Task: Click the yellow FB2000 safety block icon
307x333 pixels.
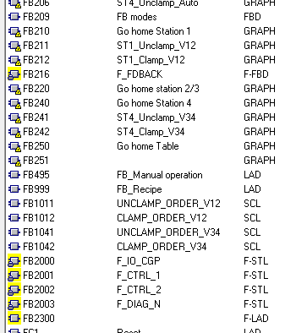Action: [14, 261]
